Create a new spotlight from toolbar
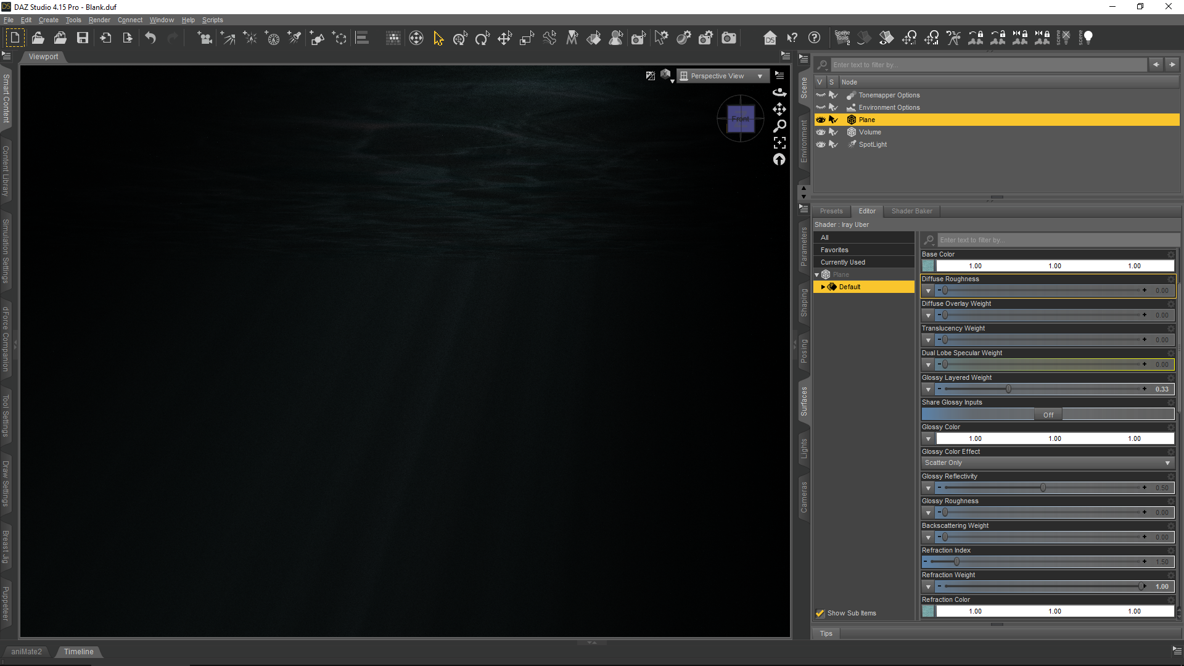This screenshot has width=1184, height=666. pos(295,38)
